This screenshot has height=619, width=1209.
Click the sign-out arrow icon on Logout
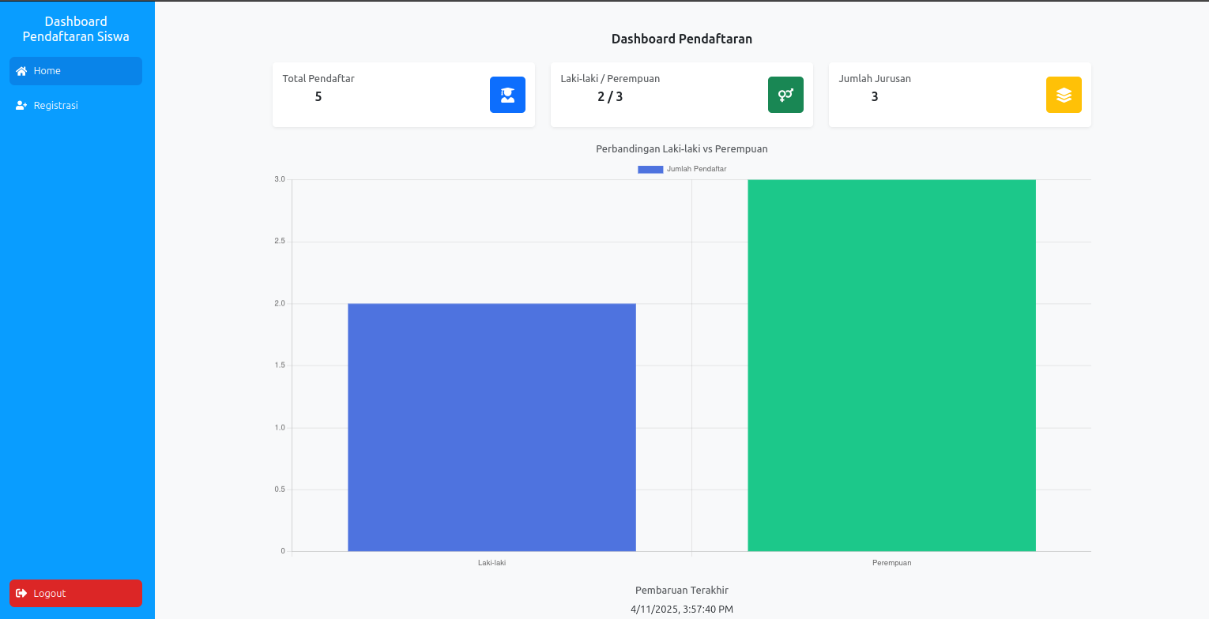point(21,594)
